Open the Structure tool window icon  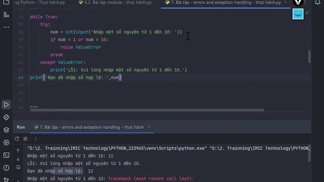pos(6,15)
